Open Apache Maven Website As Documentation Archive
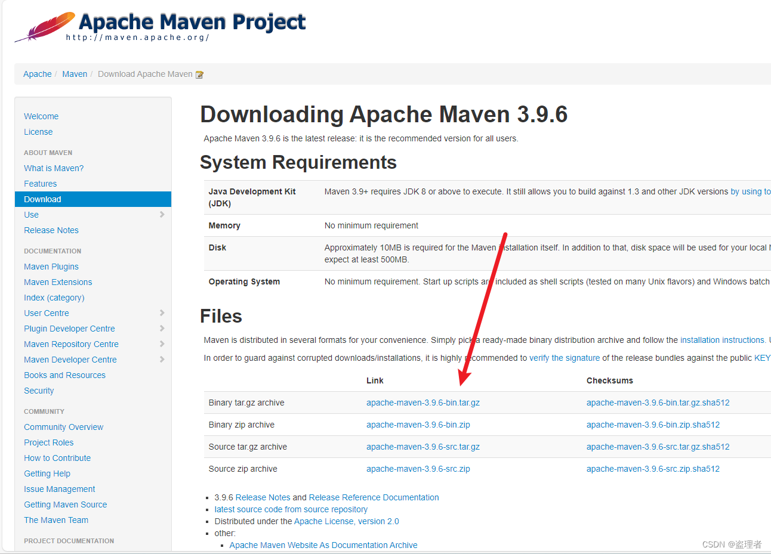The image size is (771, 554). [323, 545]
